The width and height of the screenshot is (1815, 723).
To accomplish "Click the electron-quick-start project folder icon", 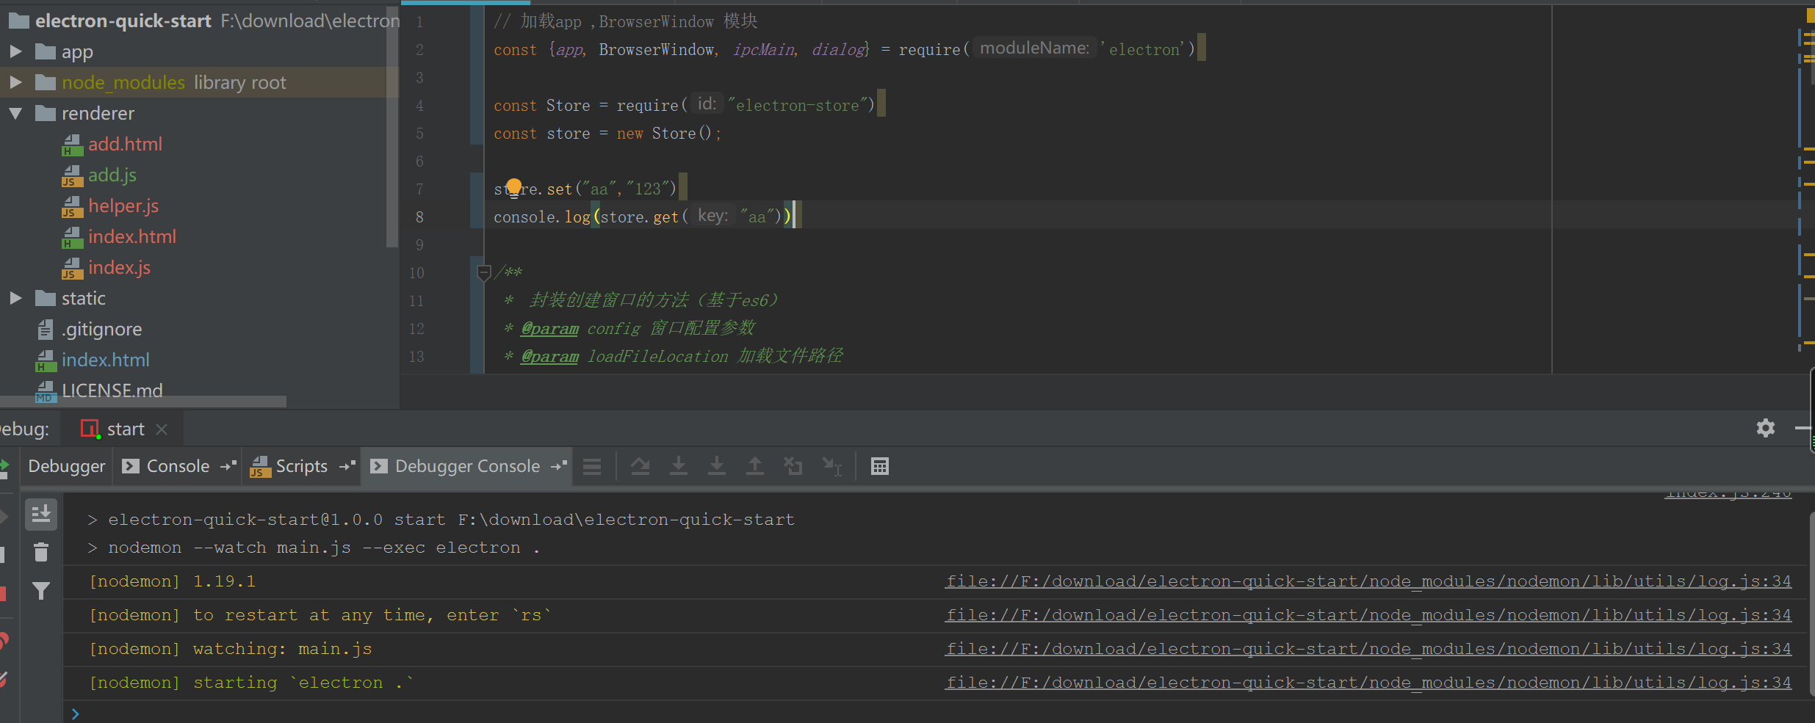I will (18, 21).
